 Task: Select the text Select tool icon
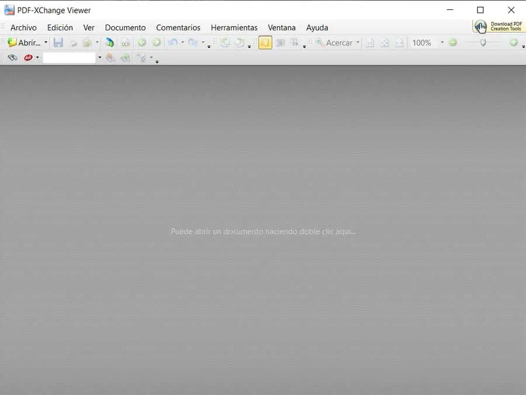[294, 43]
